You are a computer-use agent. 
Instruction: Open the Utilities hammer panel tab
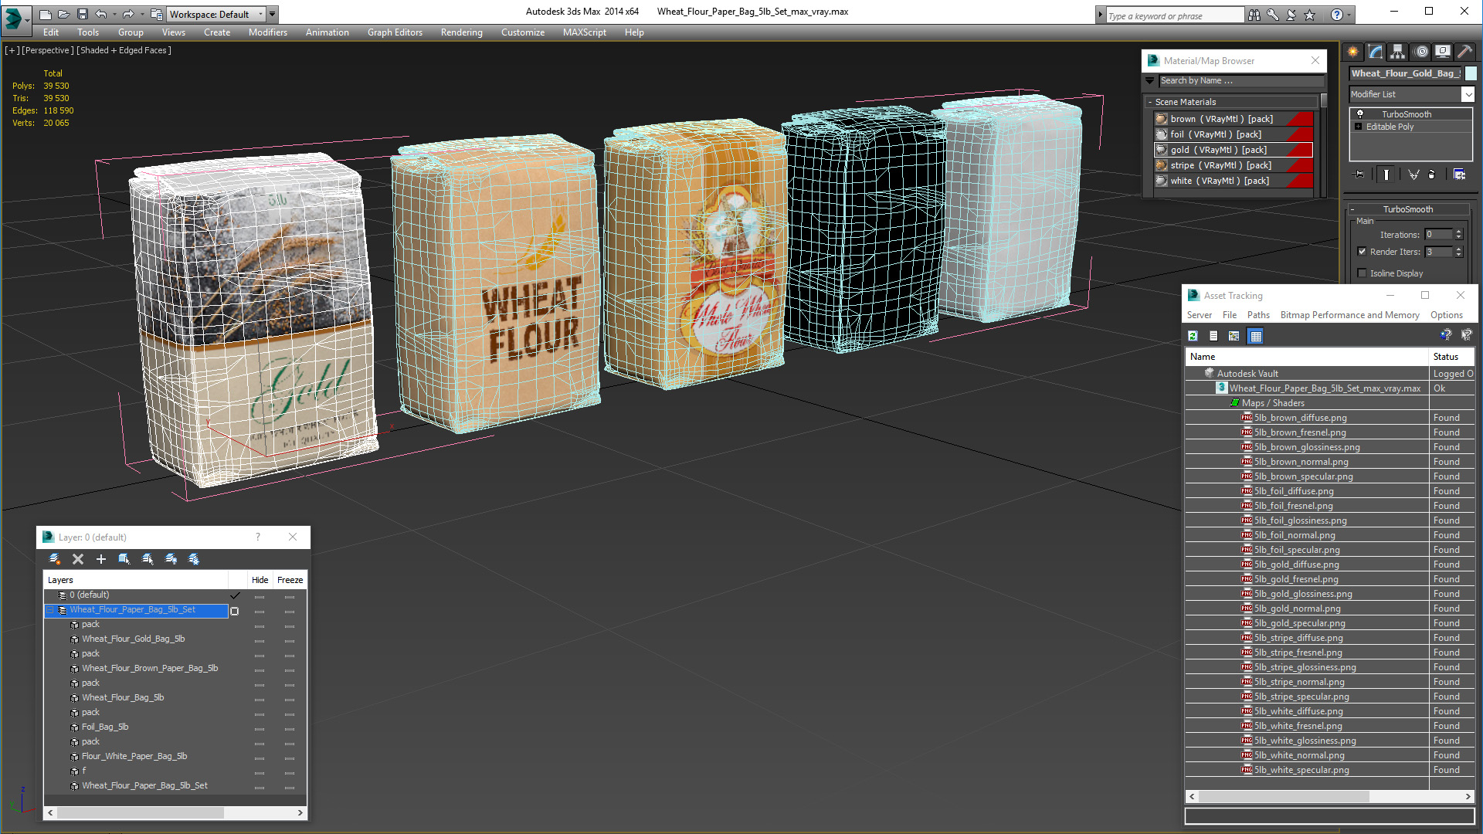click(1464, 52)
